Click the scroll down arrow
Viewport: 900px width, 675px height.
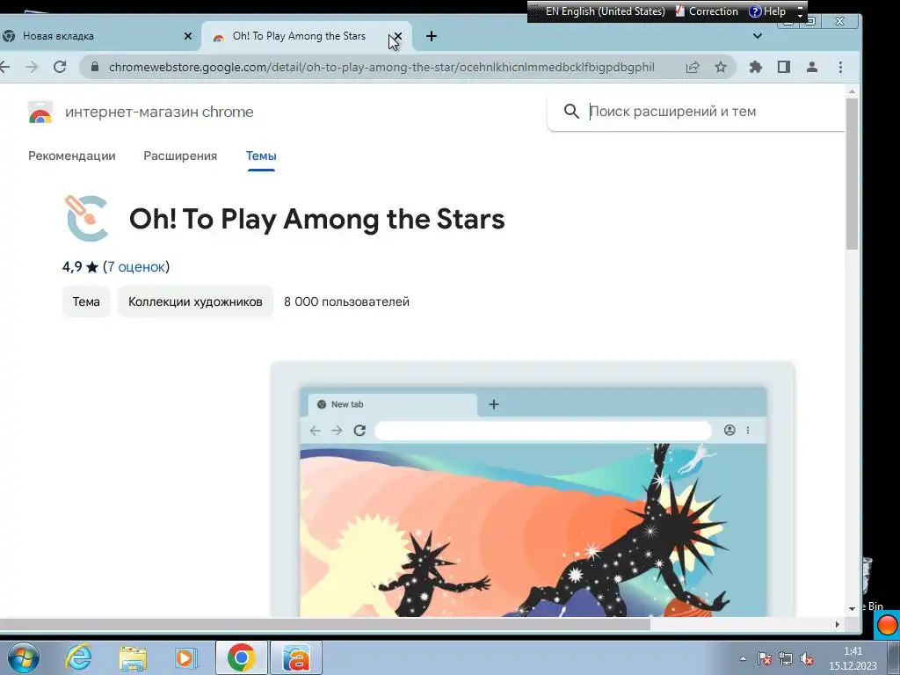point(852,608)
